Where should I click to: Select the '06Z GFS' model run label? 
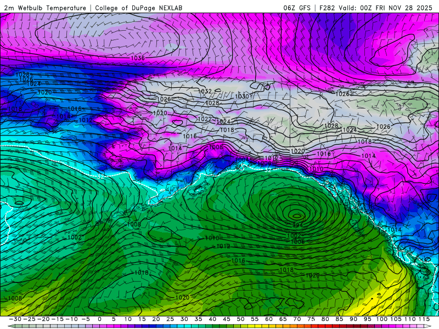click(x=297, y=8)
